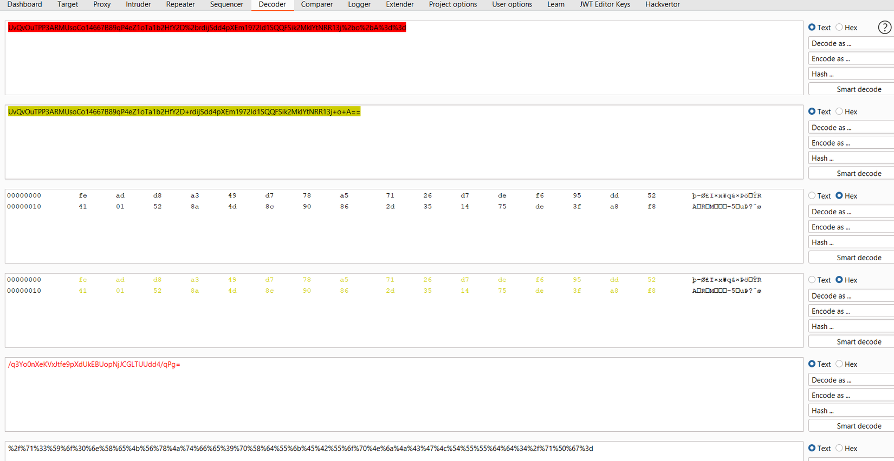
Task: Switch to the Logger tab
Action: pos(359,4)
